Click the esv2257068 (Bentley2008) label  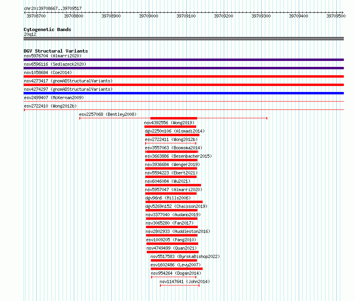coord(108,114)
